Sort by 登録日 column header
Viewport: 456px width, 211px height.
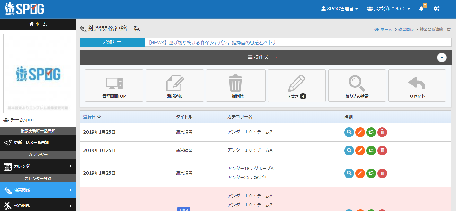coord(92,117)
